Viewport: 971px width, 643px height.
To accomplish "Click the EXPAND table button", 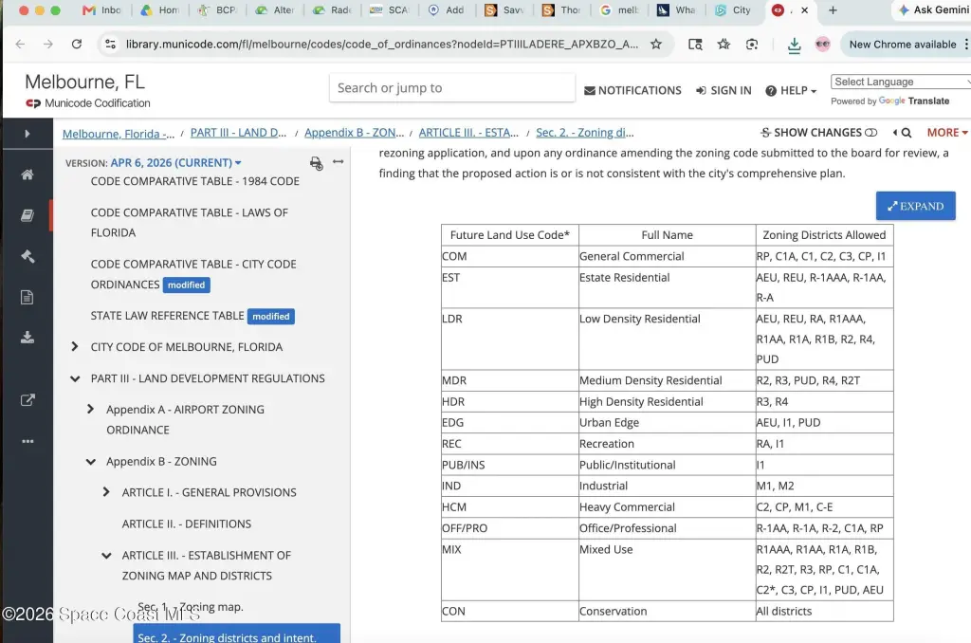I will pos(915,207).
